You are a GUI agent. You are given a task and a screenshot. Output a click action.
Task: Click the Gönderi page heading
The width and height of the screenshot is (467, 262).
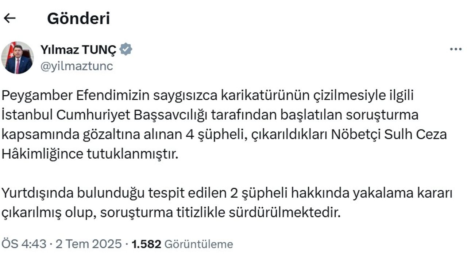(78, 19)
